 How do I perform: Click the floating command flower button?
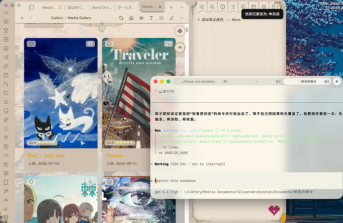[x=180, y=31]
